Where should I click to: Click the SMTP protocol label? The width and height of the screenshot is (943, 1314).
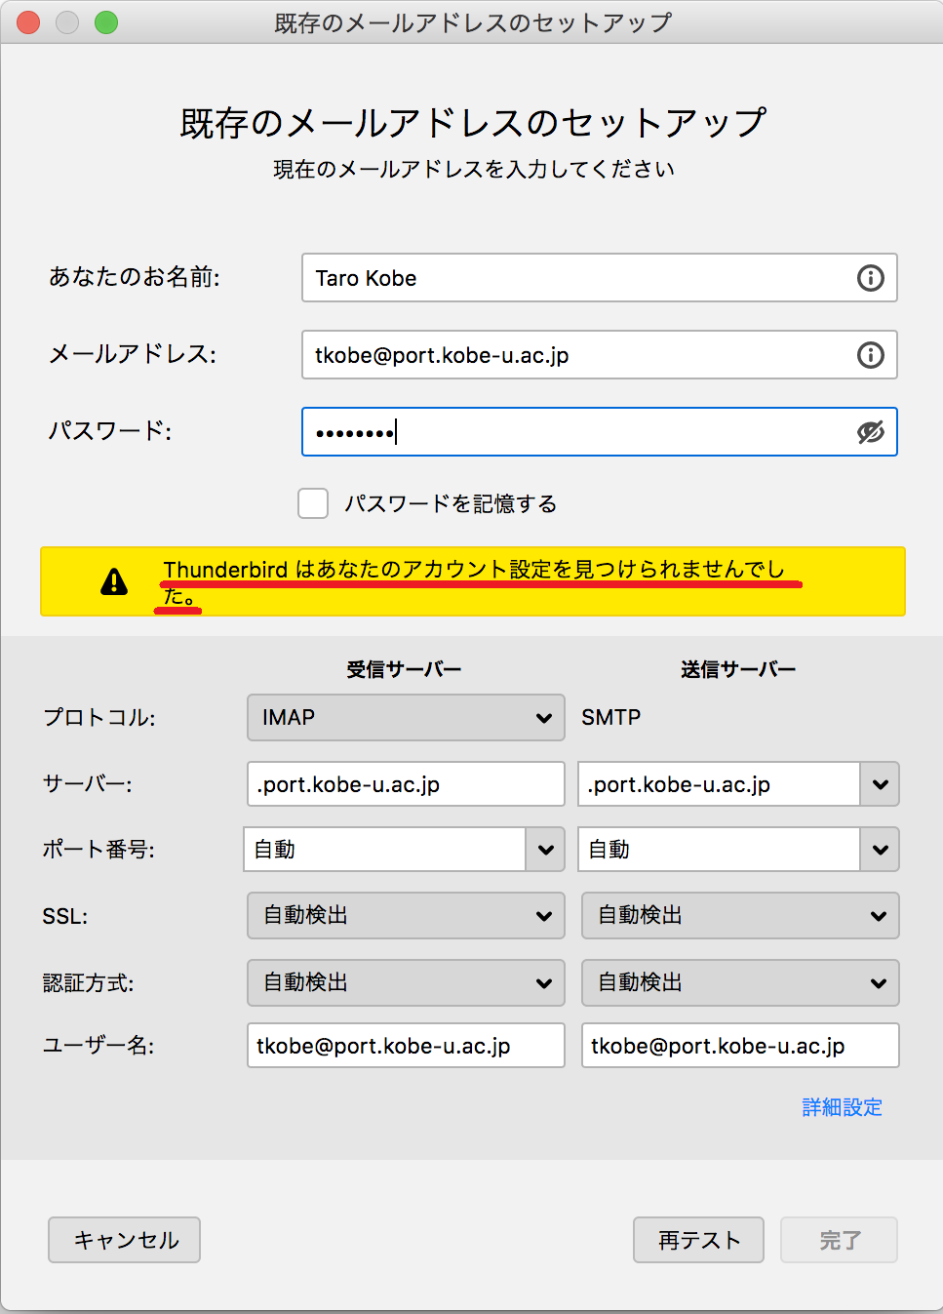coord(611,718)
